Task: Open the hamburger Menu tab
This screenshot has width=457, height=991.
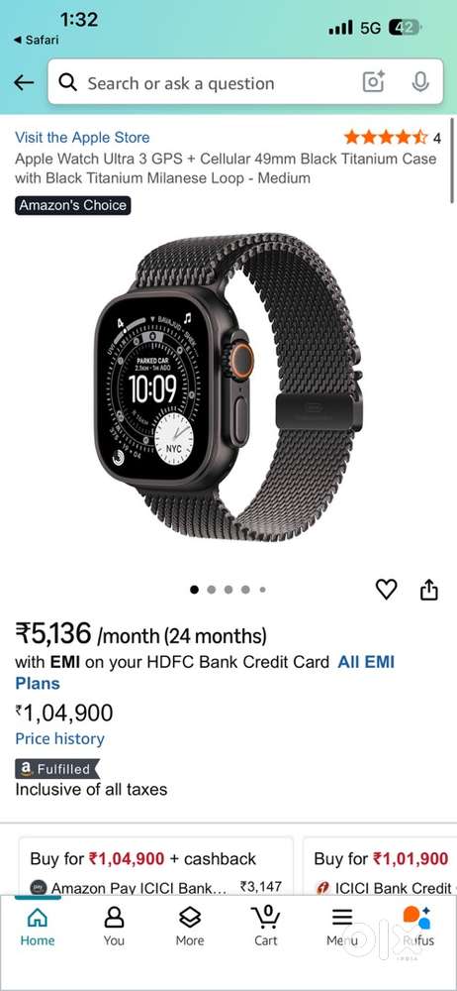Action: (x=342, y=926)
